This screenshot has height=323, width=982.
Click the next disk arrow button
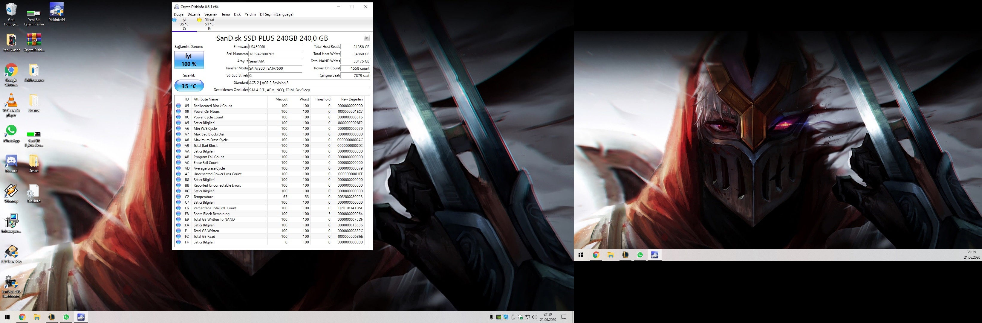pyautogui.click(x=366, y=38)
